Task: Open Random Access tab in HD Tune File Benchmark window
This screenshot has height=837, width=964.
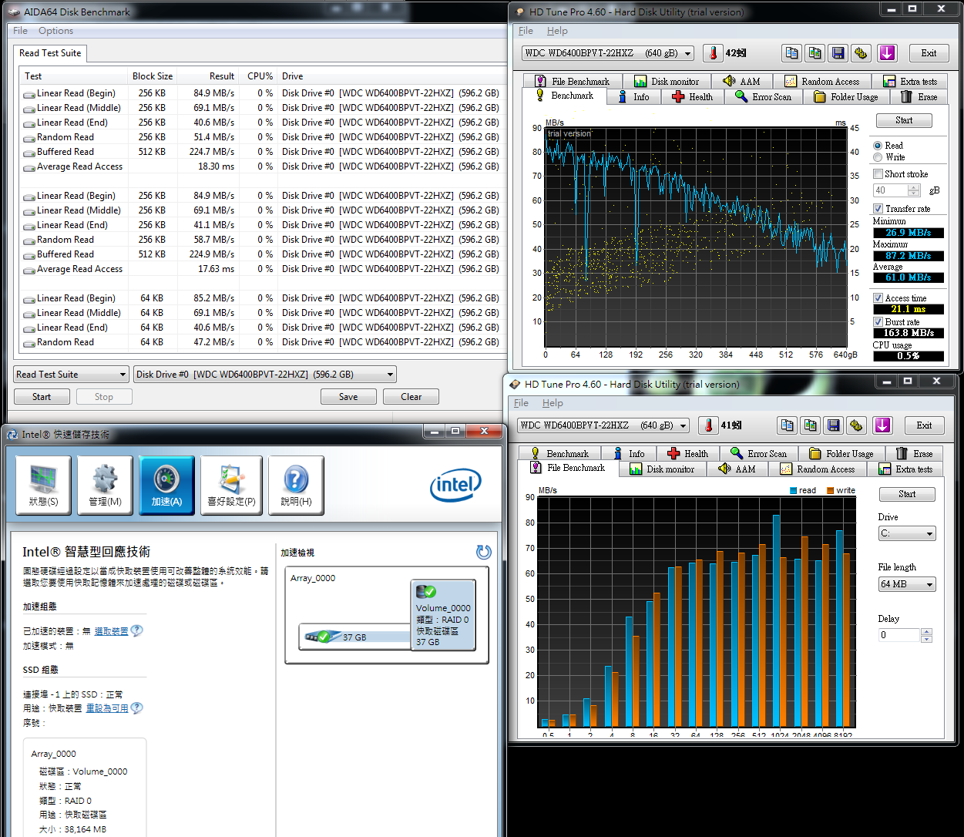Action: (818, 469)
